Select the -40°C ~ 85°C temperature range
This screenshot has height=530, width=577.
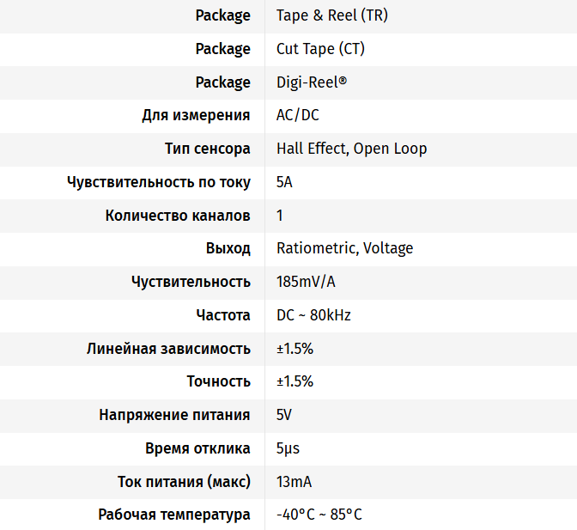click(319, 515)
